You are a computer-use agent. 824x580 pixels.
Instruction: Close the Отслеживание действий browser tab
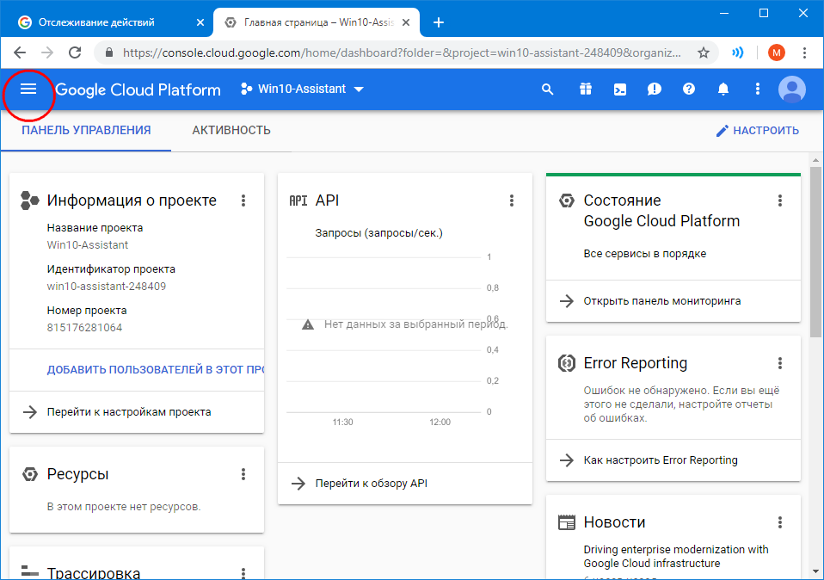point(200,22)
